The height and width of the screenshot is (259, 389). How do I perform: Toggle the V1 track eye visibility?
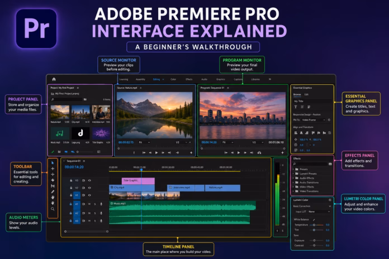(89, 195)
